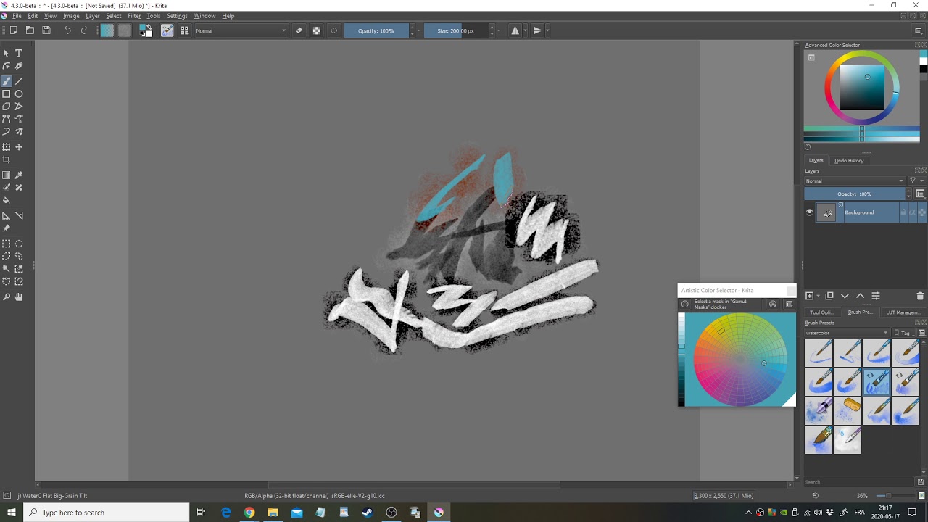Hide the Background layer
The image size is (928, 522).
pos(809,212)
